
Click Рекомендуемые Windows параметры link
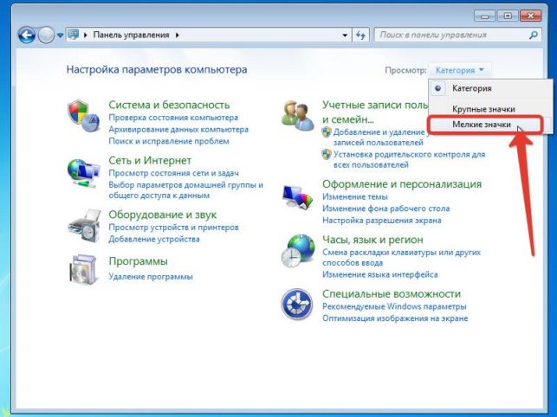click(x=394, y=306)
